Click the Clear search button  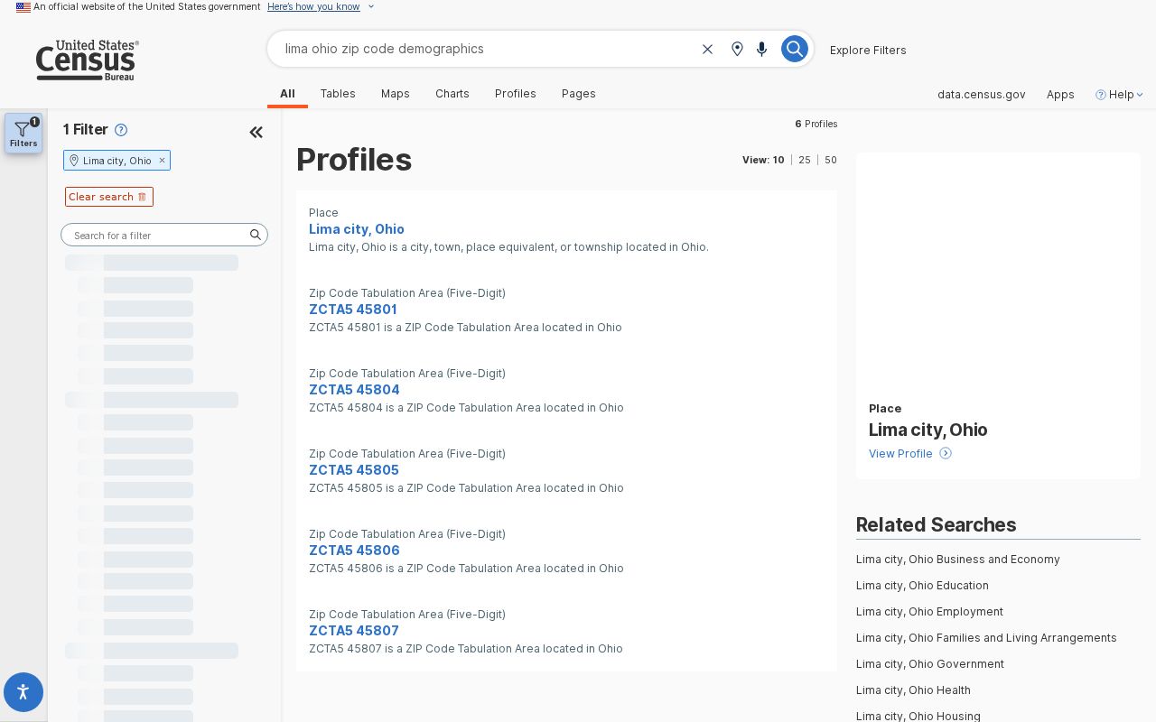coord(109,197)
